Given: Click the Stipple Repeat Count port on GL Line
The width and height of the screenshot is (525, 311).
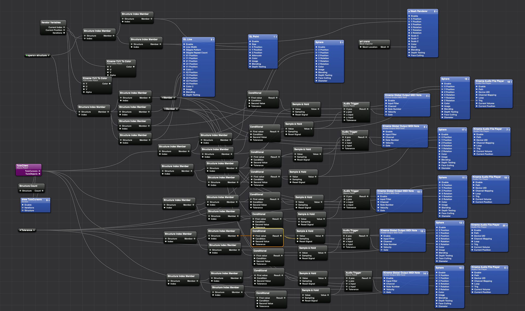Looking at the screenshot, I should click(184, 53).
